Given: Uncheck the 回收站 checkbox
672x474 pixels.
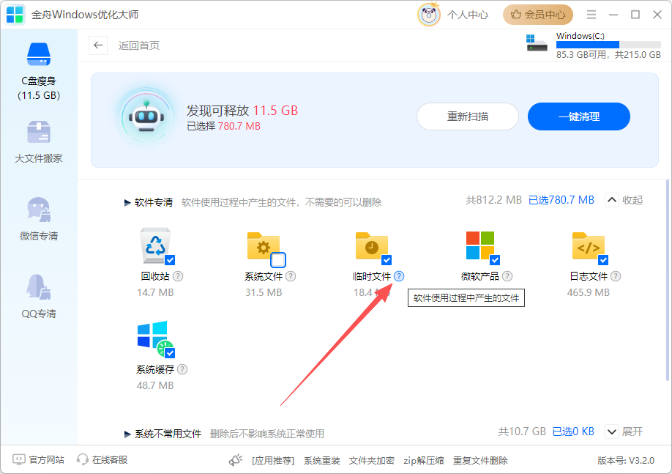Looking at the screenshot, I should click(170, 260).
